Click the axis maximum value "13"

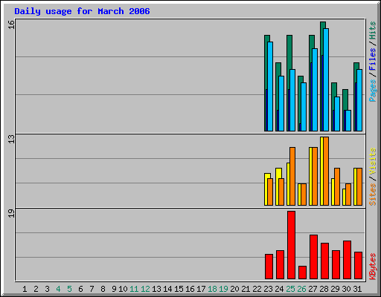click(11, 139)
